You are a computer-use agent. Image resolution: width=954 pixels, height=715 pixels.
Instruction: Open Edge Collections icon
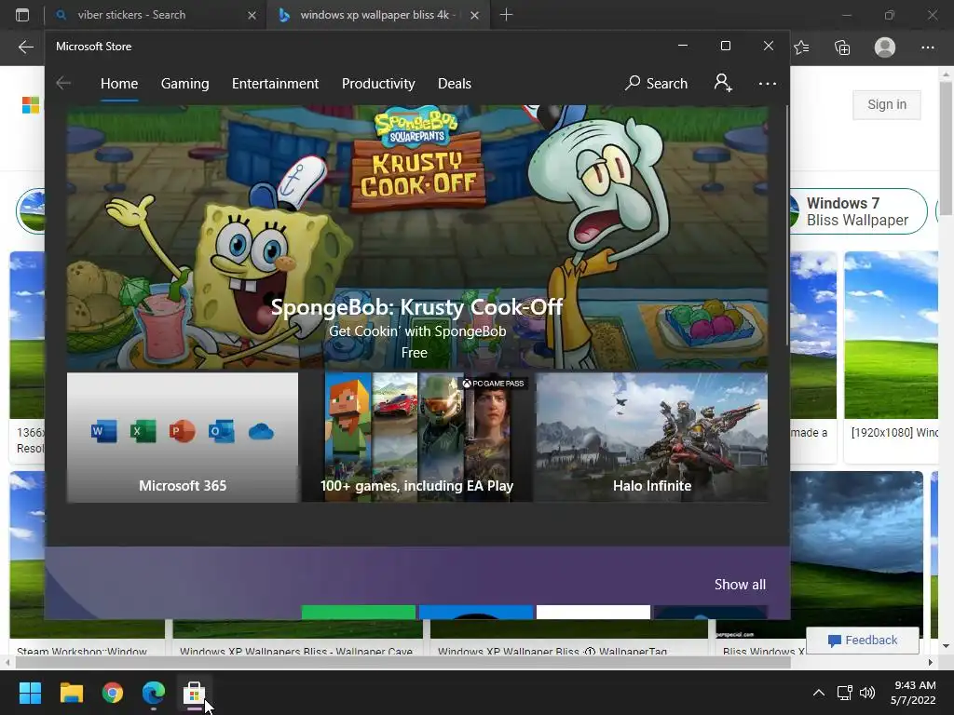[x=842, y=47]
